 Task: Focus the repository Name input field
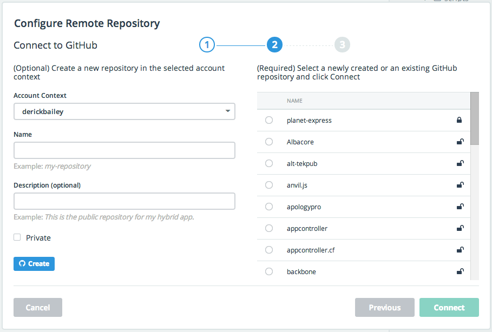click(x=124, y=150)
